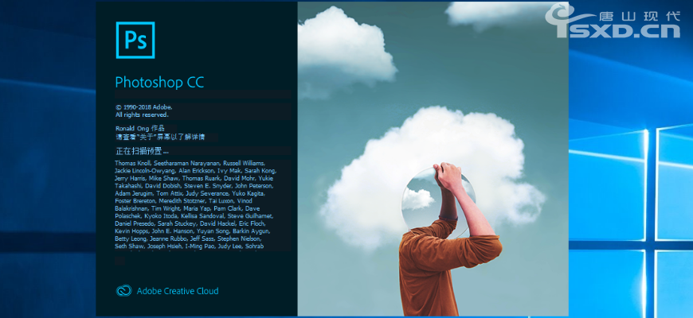Click the "Adobe Creative Cloud" label
693x318 pixels.
click(x=178, y=291)
